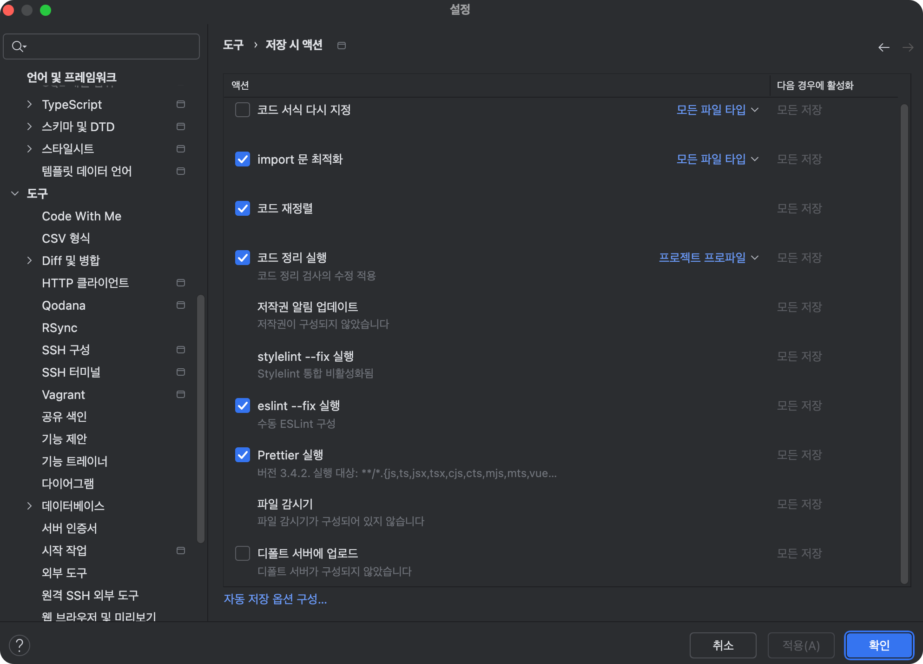Expand the Diff 및 병합 tree node

point(29,260)
